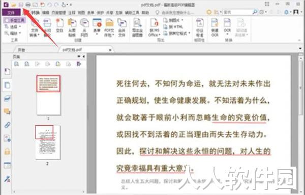Open the Bookmarks panel icon in sidebar
The image size is (305, 195).
click(x=7, y=71)
